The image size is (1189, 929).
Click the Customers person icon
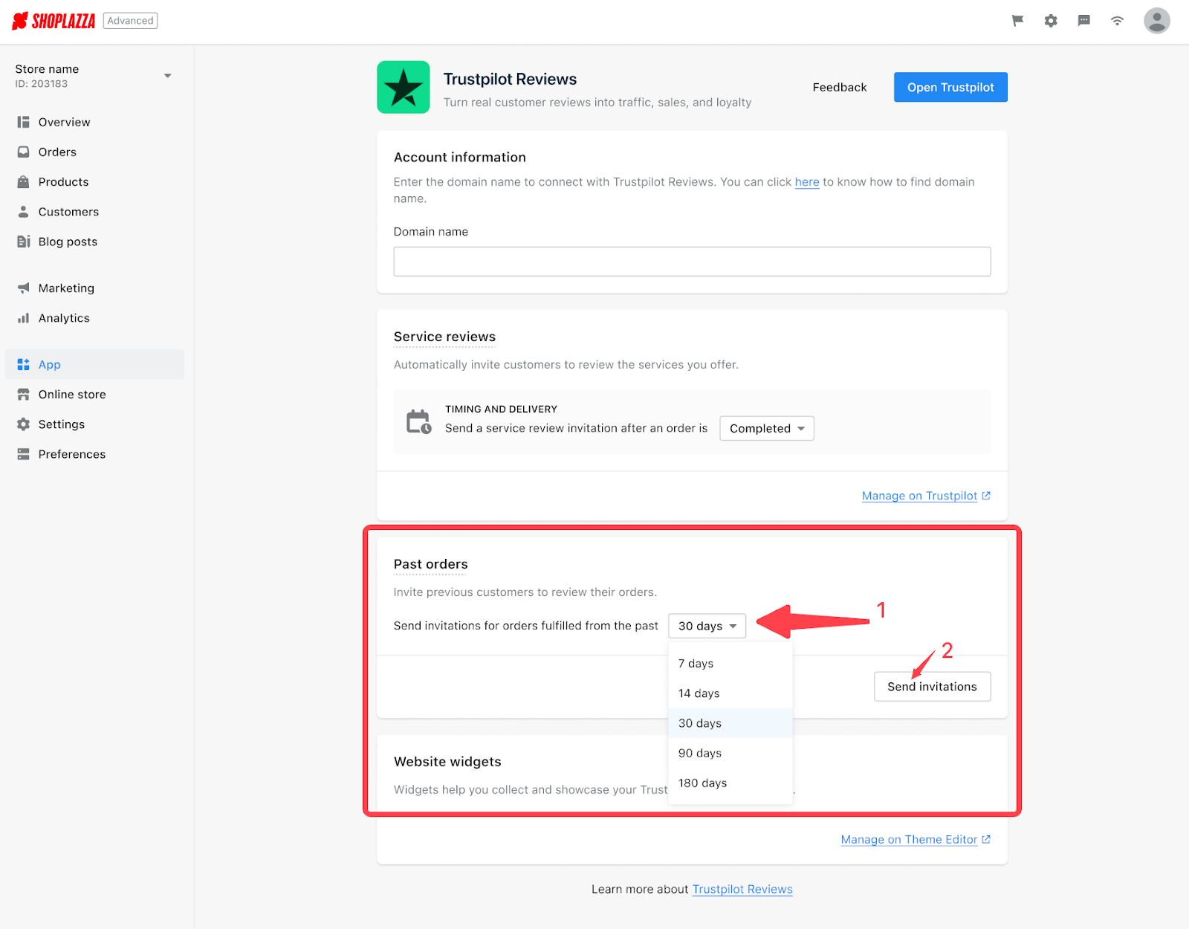(x=23, y=212)
